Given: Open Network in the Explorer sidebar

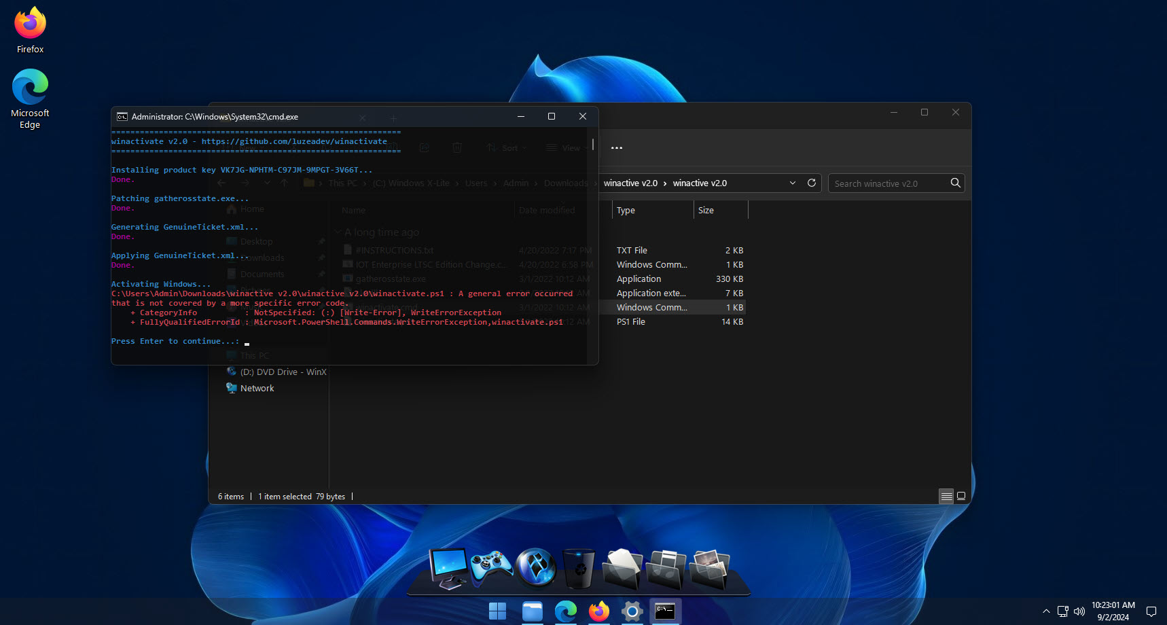Looking at the screenshot, I should pyautogui.click(x=250, y=389).
